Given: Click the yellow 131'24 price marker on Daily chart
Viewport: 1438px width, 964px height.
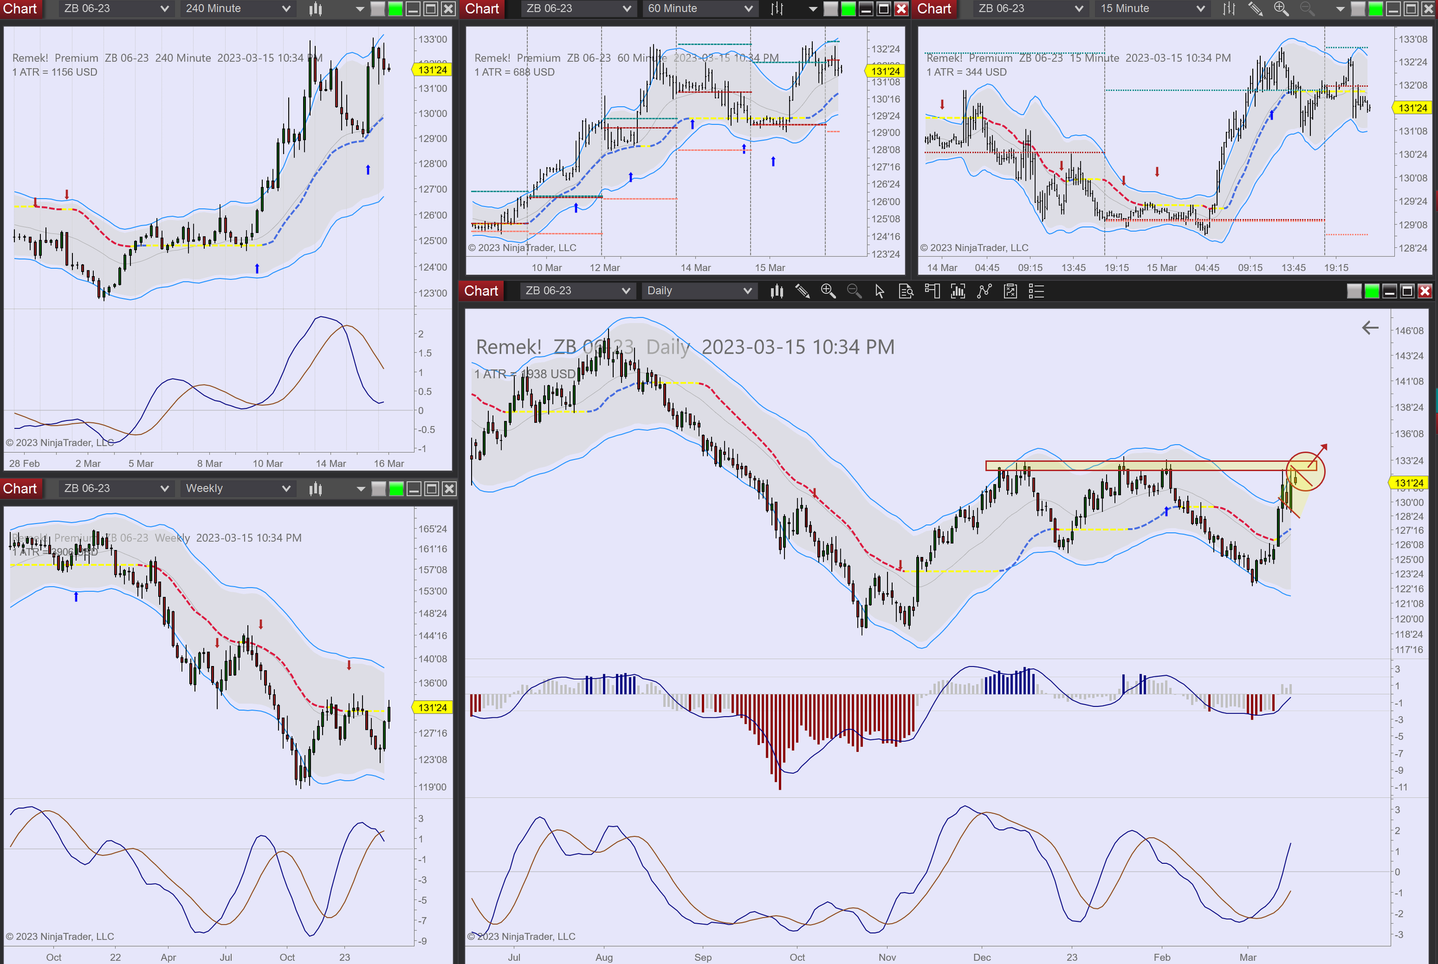Looking at the screenshot, I should (x=1409, y=483).
